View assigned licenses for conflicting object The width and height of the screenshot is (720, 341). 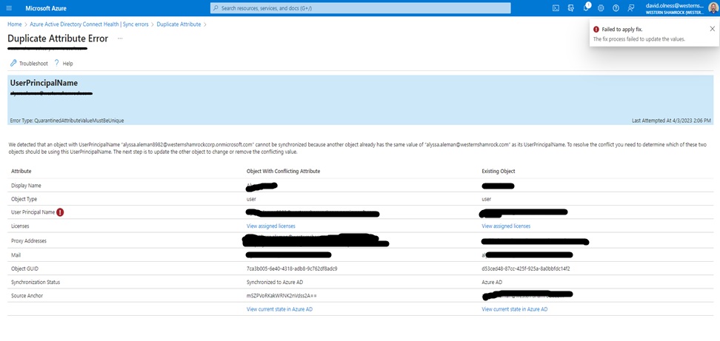point(271,226)
